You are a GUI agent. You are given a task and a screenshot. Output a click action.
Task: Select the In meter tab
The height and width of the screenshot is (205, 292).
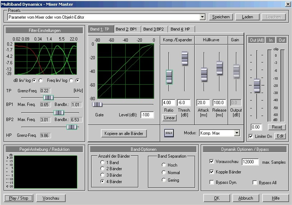click(270, 40)
